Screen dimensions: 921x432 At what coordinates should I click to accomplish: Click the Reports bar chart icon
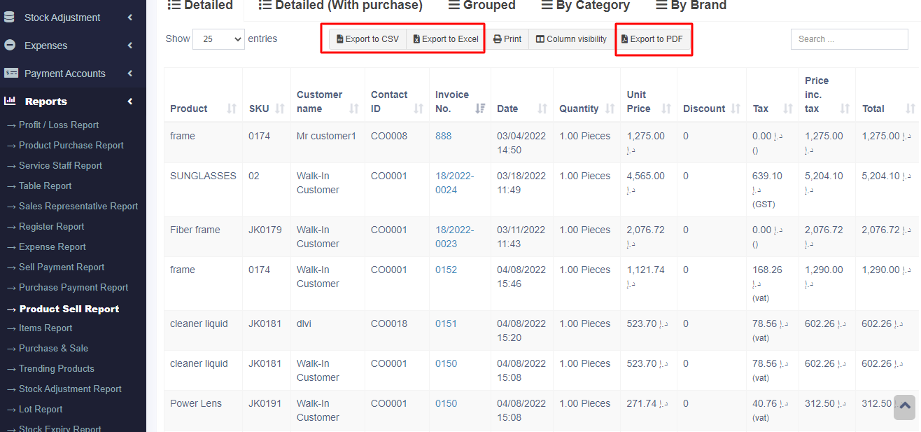click(x=10, y=101)
